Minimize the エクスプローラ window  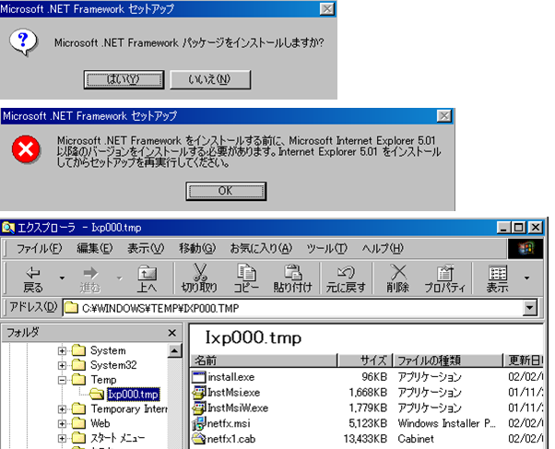tap(503, 228)
